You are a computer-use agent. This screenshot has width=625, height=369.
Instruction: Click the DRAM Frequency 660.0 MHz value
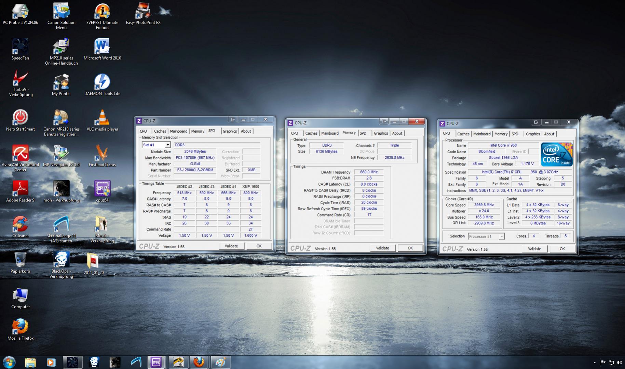pyautogui.click(x=369, y=172)
